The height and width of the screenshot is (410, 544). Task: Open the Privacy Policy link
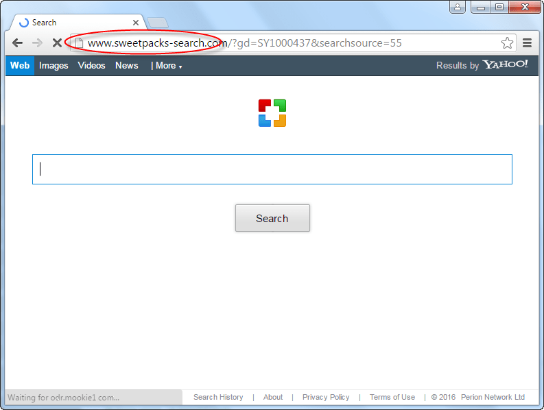pos(326,397)
